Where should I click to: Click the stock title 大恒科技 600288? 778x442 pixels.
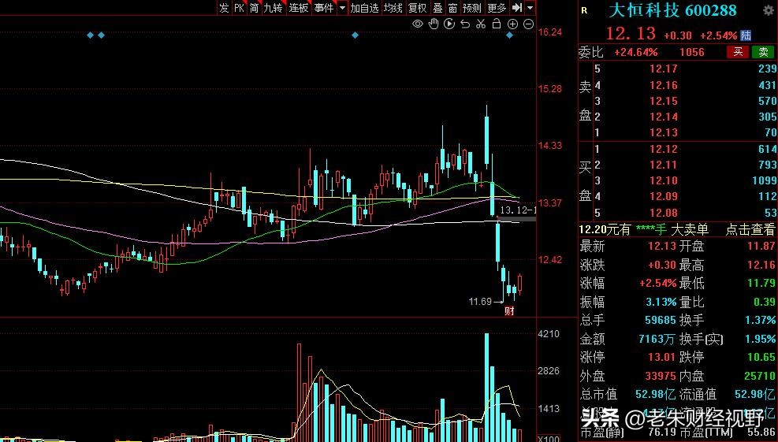(672, 10)
